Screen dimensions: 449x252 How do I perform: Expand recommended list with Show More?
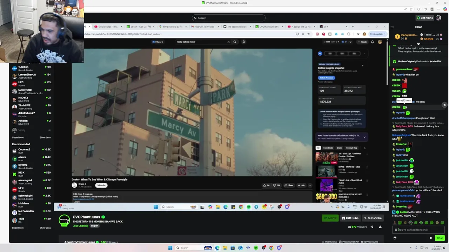pos(18,228)
